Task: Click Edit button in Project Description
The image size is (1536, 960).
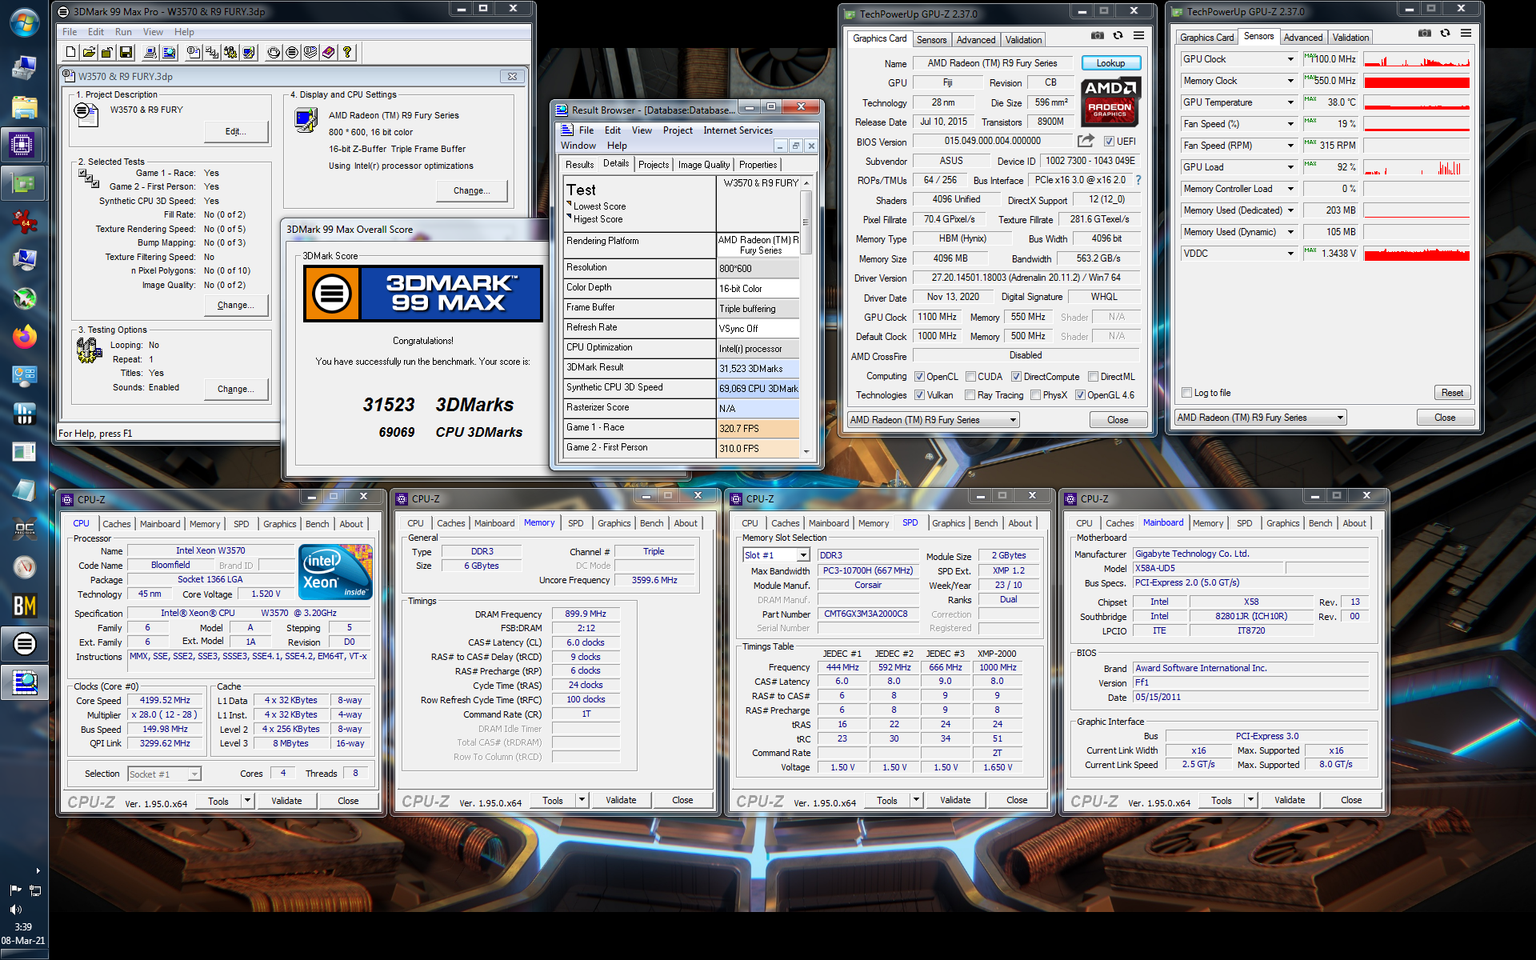Action: 235,131
